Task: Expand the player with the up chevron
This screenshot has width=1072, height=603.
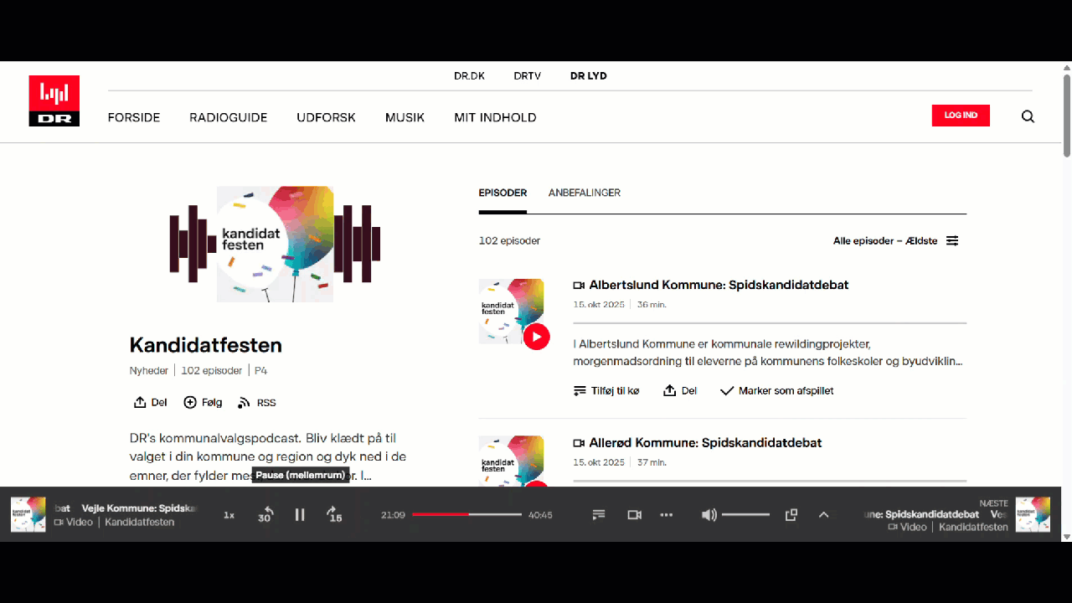Action: 823,515
